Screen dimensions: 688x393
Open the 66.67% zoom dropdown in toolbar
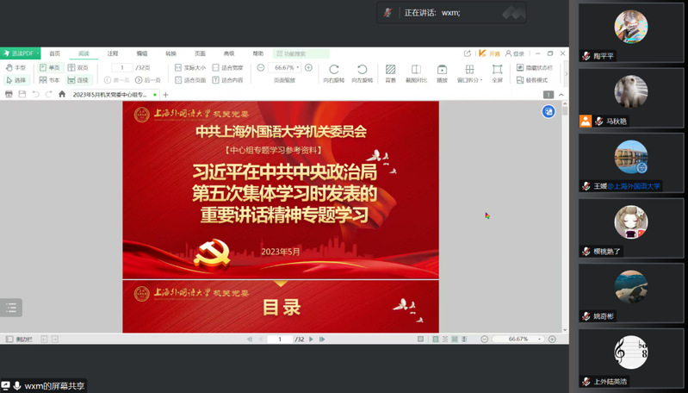click(x=298, y=67)
